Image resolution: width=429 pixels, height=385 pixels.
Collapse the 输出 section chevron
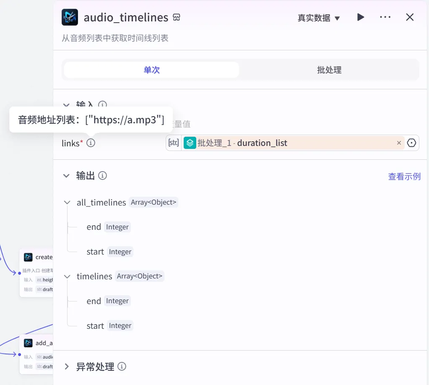coord(66,176)
